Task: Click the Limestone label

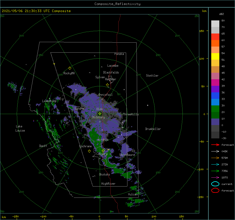Action: pos(49,101)
